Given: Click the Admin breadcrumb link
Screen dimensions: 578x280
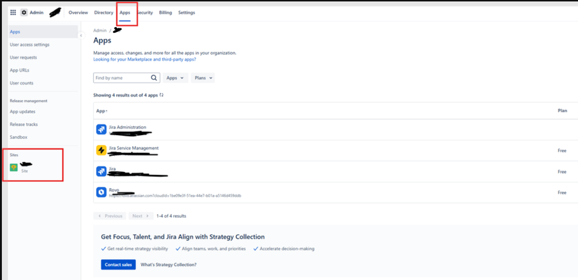Looking at the screenshot, I should point(100,31).
